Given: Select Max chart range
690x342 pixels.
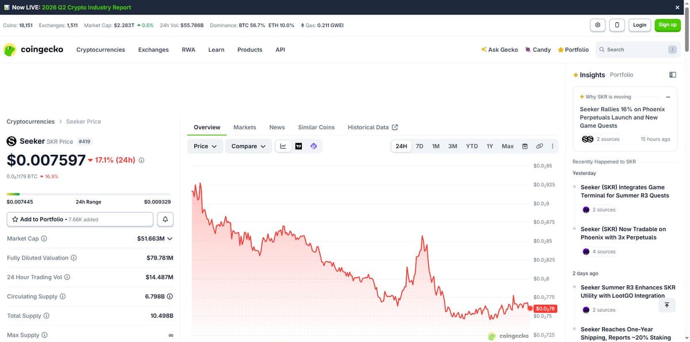Looking at the screenshot, I should [x=508, y=146].
